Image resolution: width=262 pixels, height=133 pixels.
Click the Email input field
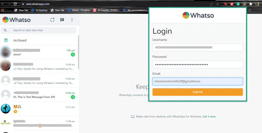198,81
